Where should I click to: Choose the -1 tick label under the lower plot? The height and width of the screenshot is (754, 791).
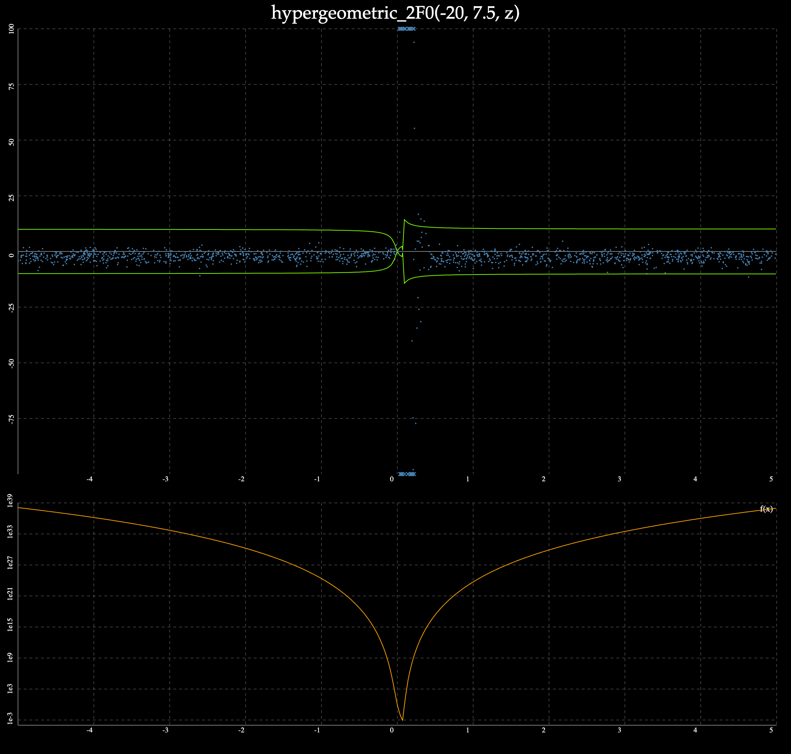(317, 730)
